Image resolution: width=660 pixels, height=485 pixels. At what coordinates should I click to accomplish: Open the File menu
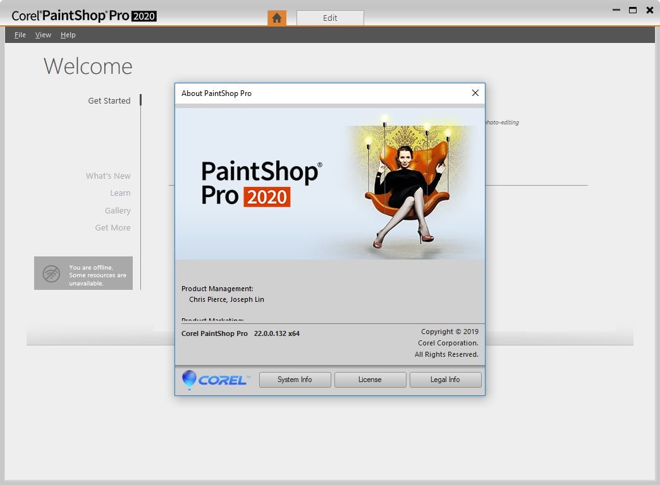click(x=20, y=35)
